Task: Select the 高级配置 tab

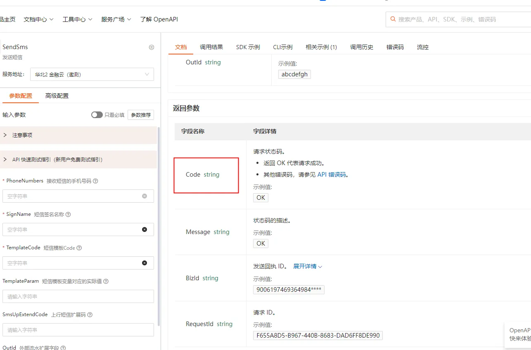Action: coord(57,96)
